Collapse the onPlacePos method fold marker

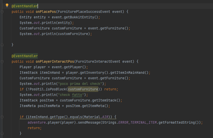click(x=2, y=12)
